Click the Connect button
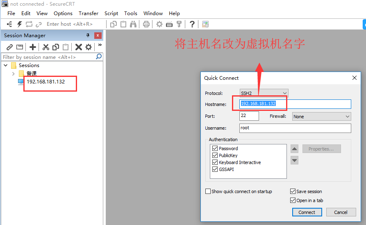Image resolution: width=366 pixels, height=225 pixels. [307, 212]
